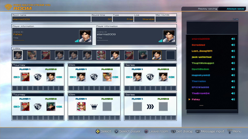The height and width of the screenshot is (139, 248).
Task: Open the Menu prompt
Action: pyautogui.click(x=234, y=131)
